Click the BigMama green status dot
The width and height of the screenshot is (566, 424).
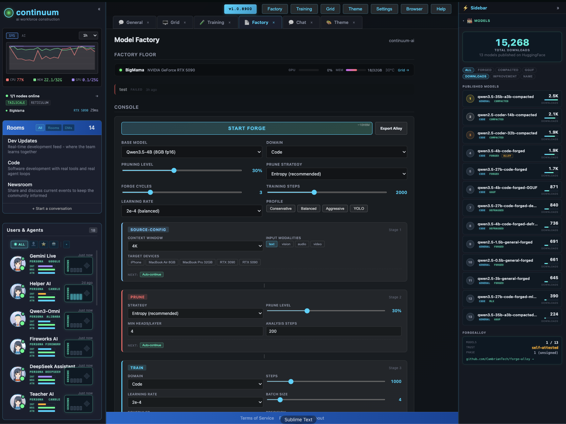coord(121,70)
